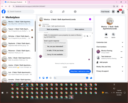The width and height of the screenshot is (128, 103).
Task: Expand Customize chat section
Action: 110,42
